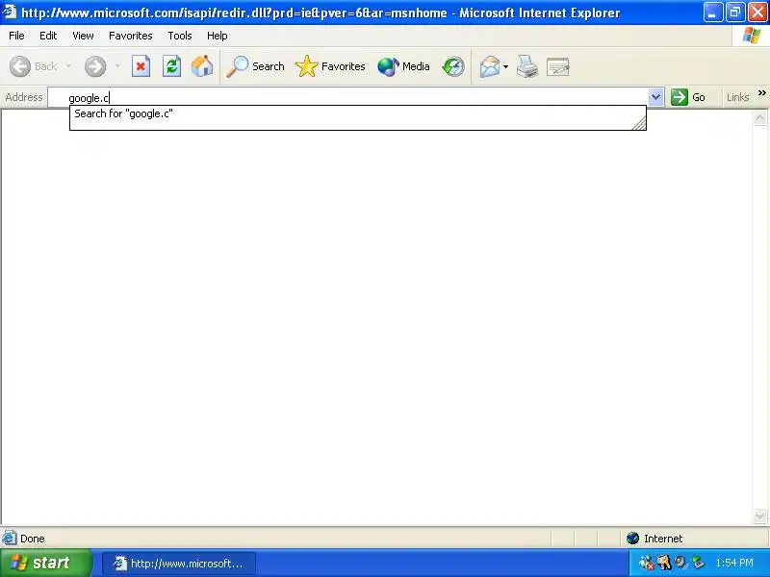This screenshot has width=770, height=577.
Task: Open the Edit menu
Action: tap(48, 36)
